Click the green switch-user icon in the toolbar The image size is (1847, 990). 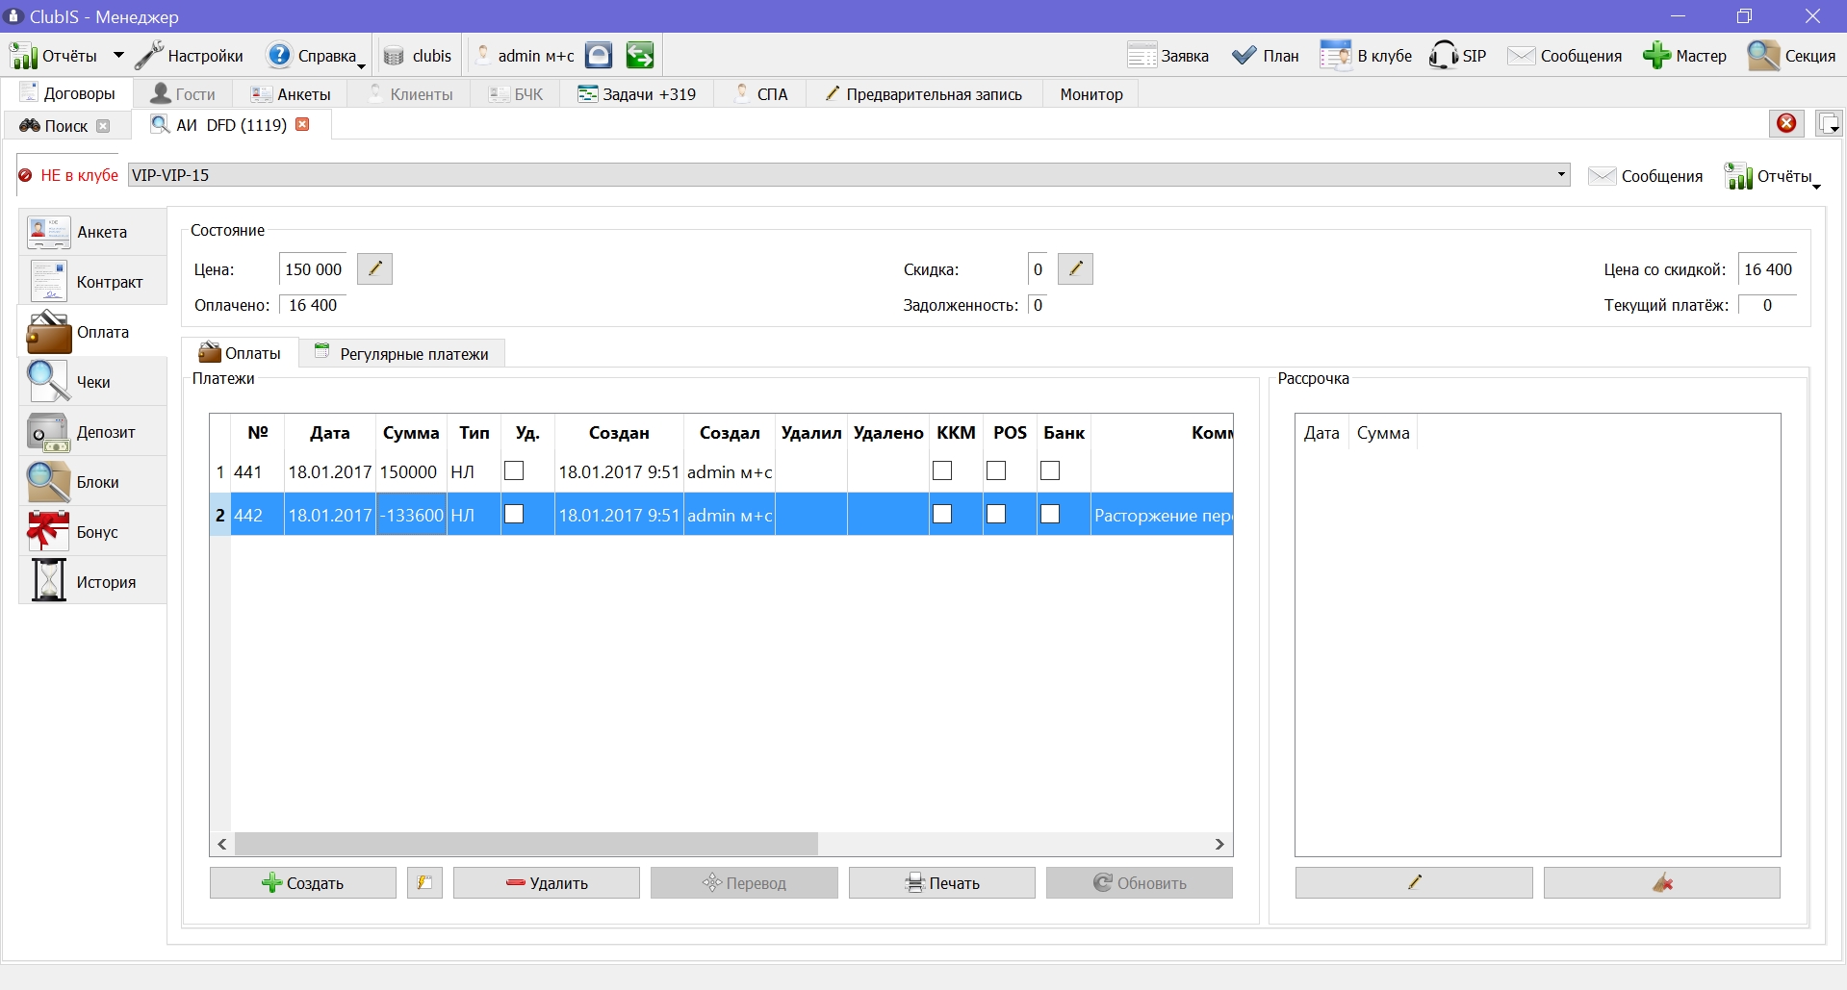(640, 55)
